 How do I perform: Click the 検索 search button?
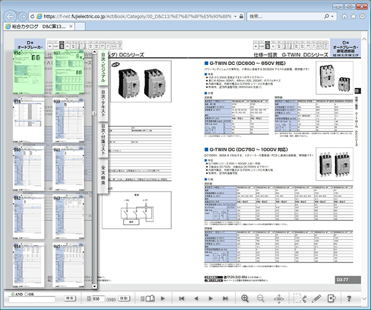coord(70,298)
